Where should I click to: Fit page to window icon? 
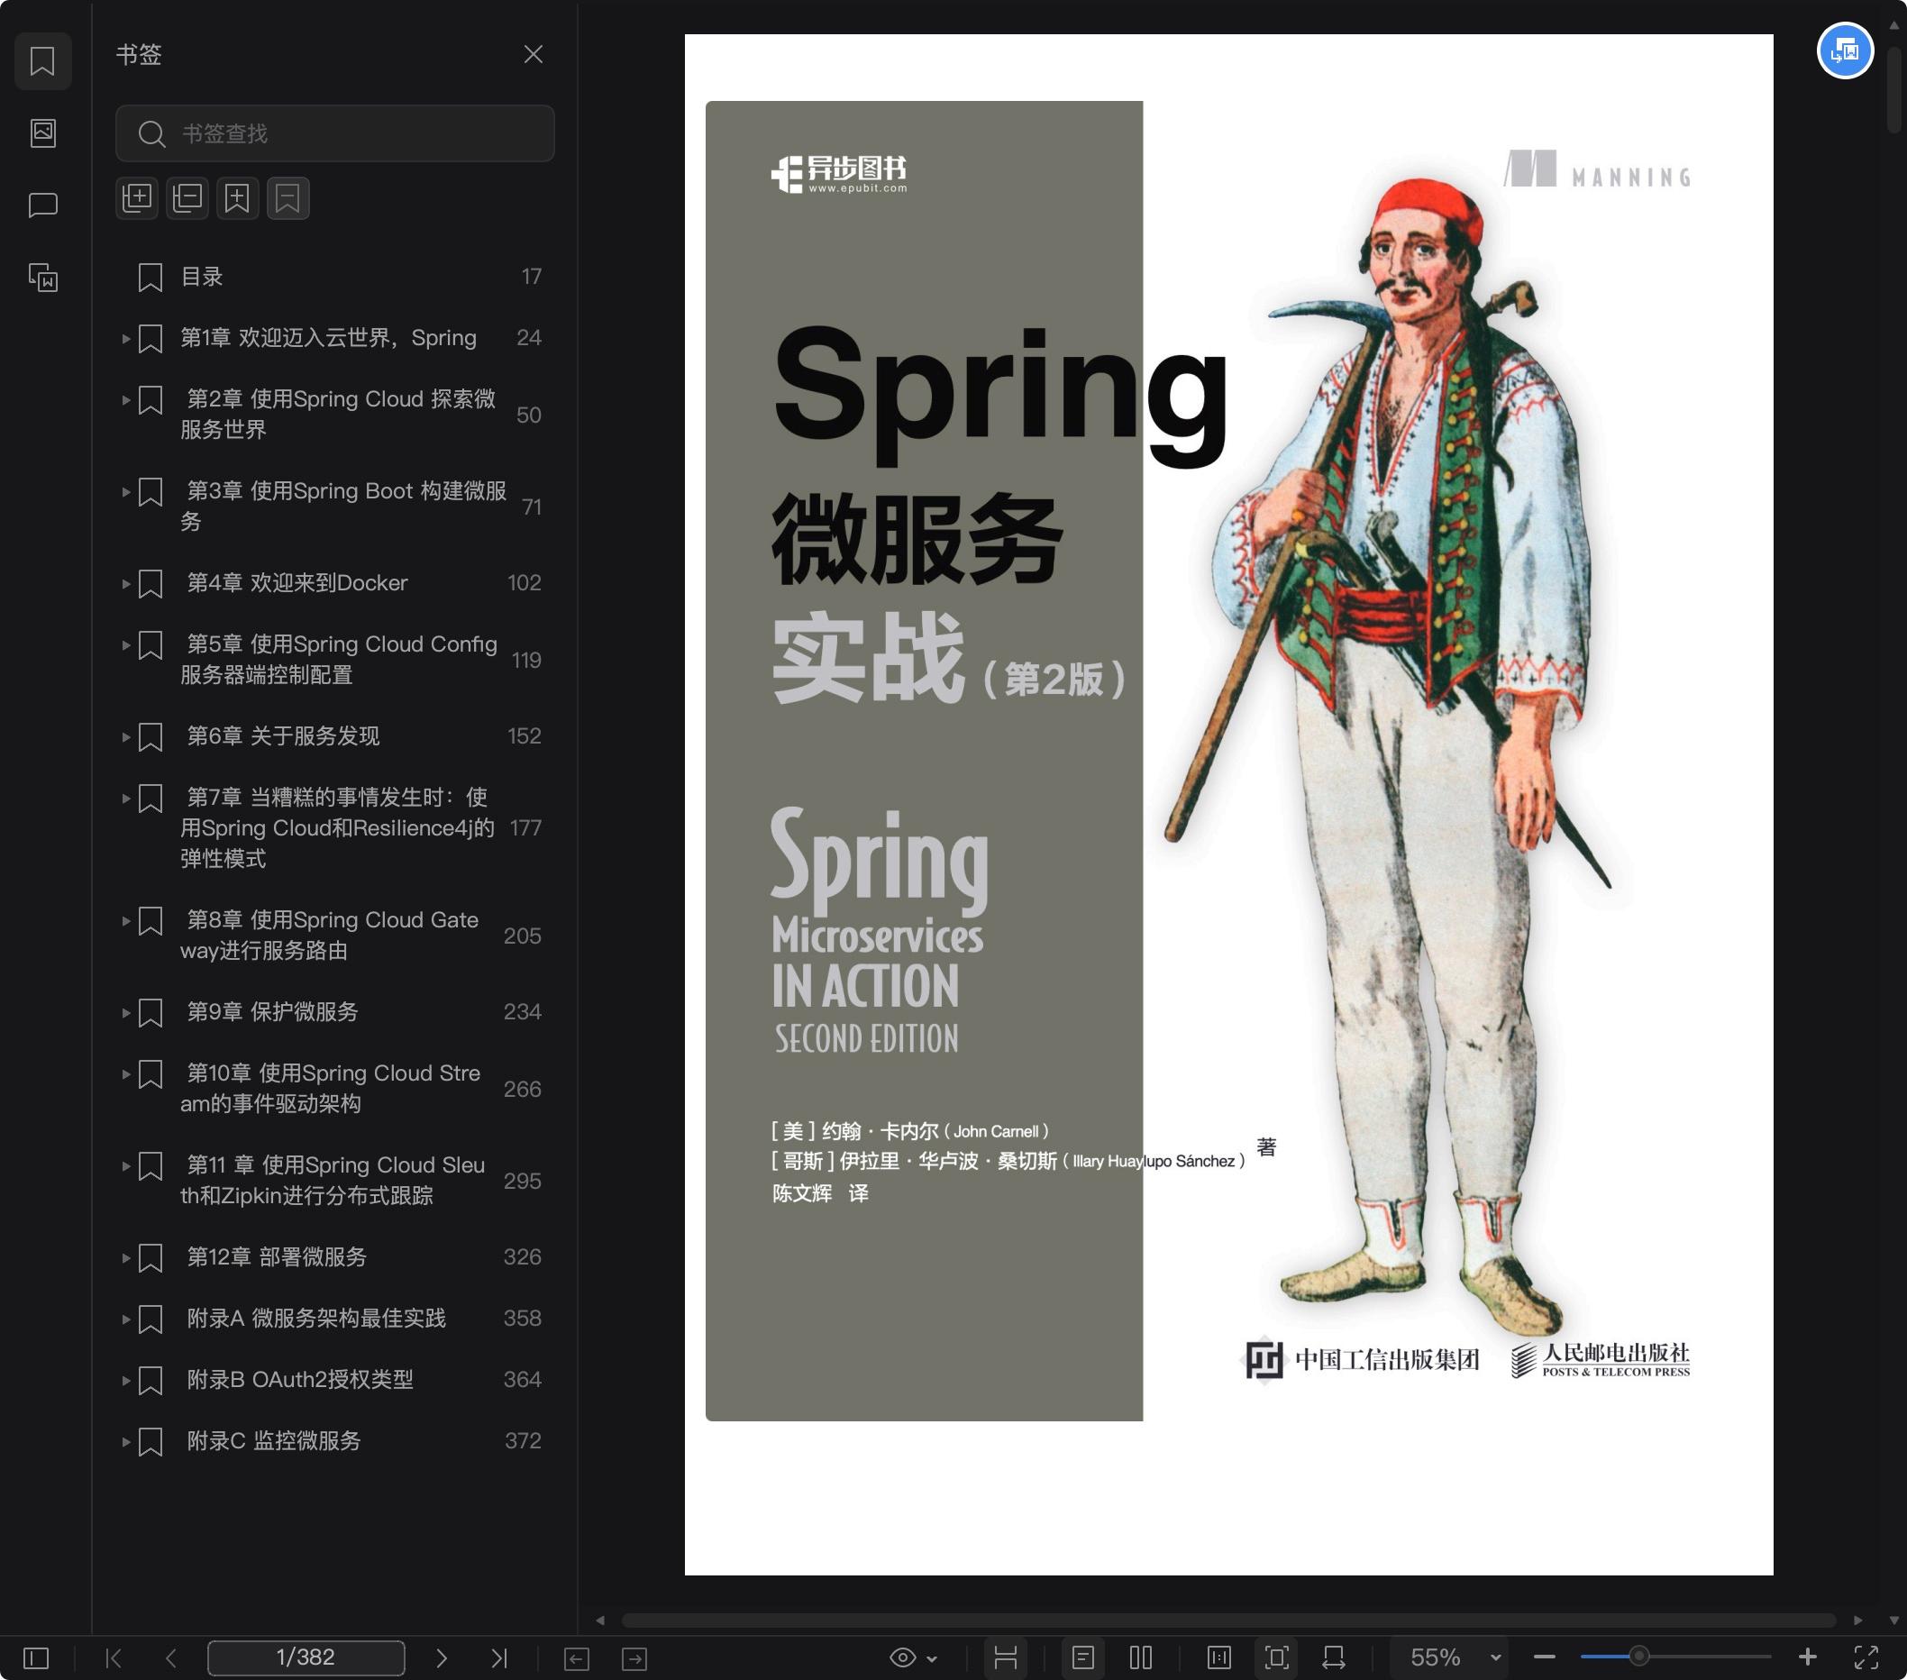pyautogui.click(x=1276, y=1657)
